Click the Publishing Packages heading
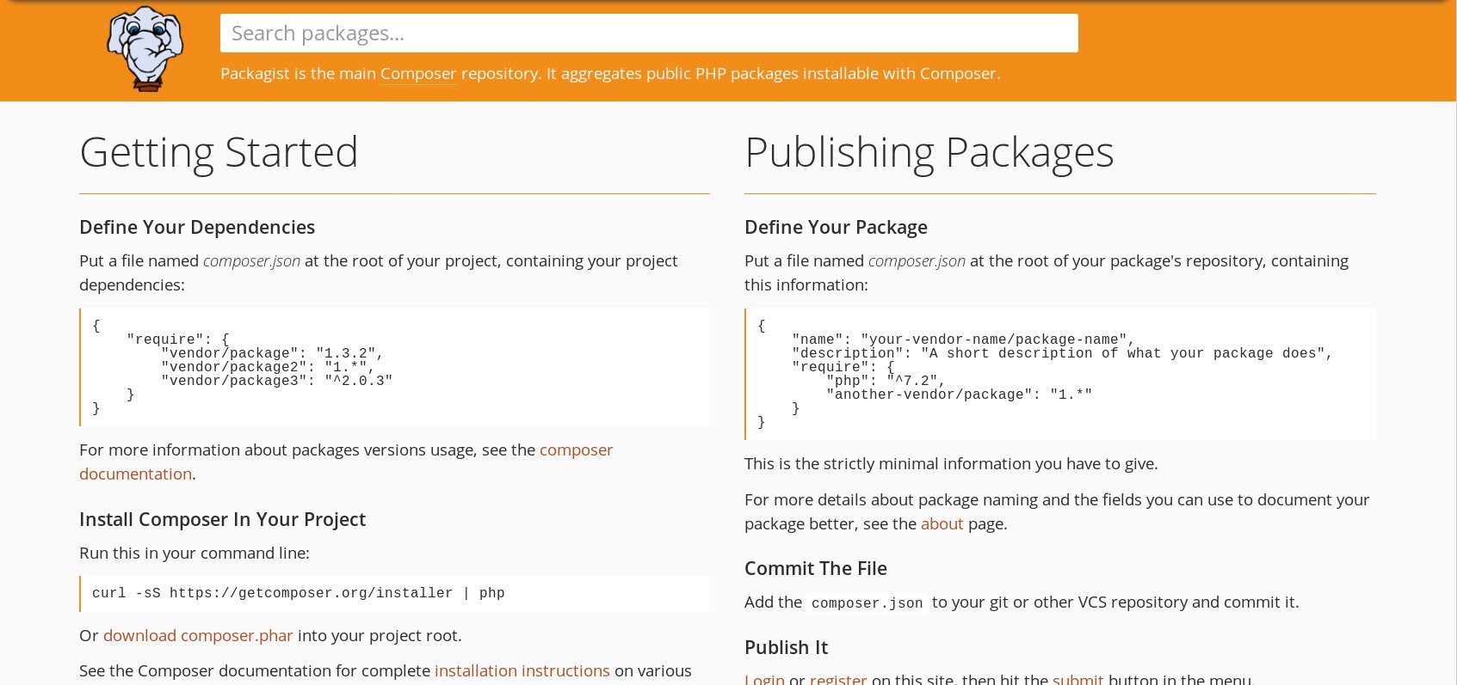Image resolution: width=1457 pixels, height=685 pixels. pos(929,152)
